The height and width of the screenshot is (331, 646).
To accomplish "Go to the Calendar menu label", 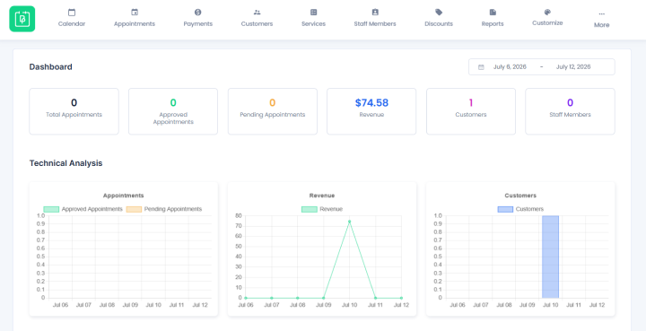I will (72, 24).
